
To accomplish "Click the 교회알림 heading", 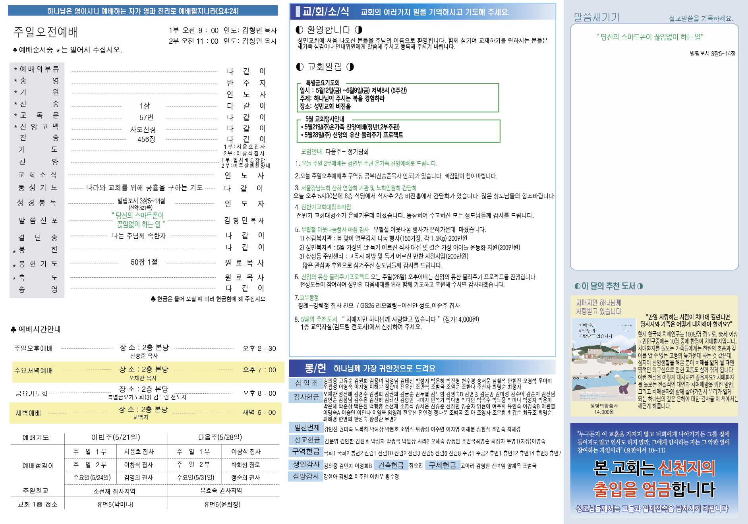I will click(x=325, y=67).
